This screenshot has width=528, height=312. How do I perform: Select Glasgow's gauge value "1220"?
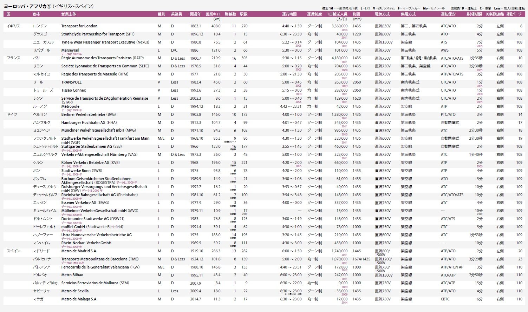(357, 34)
